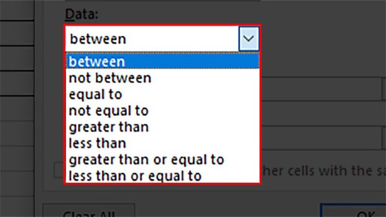Click the Data combo box showing 'between'

[x=162, y=39]
